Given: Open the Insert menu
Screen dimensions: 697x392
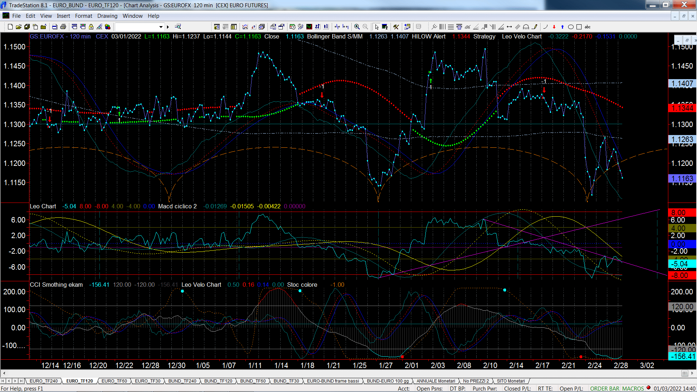Looking at the screenshot, I should pyautogui.click(x=63, y=16).
